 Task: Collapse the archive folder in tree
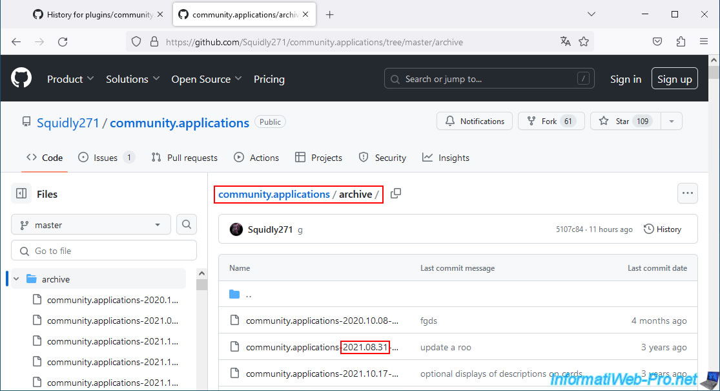pos(16,279)
